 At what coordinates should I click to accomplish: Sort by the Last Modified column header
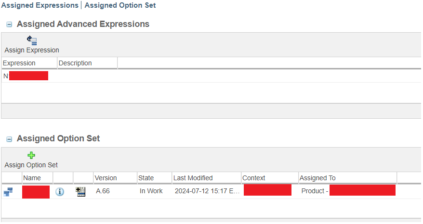point(193,178)
